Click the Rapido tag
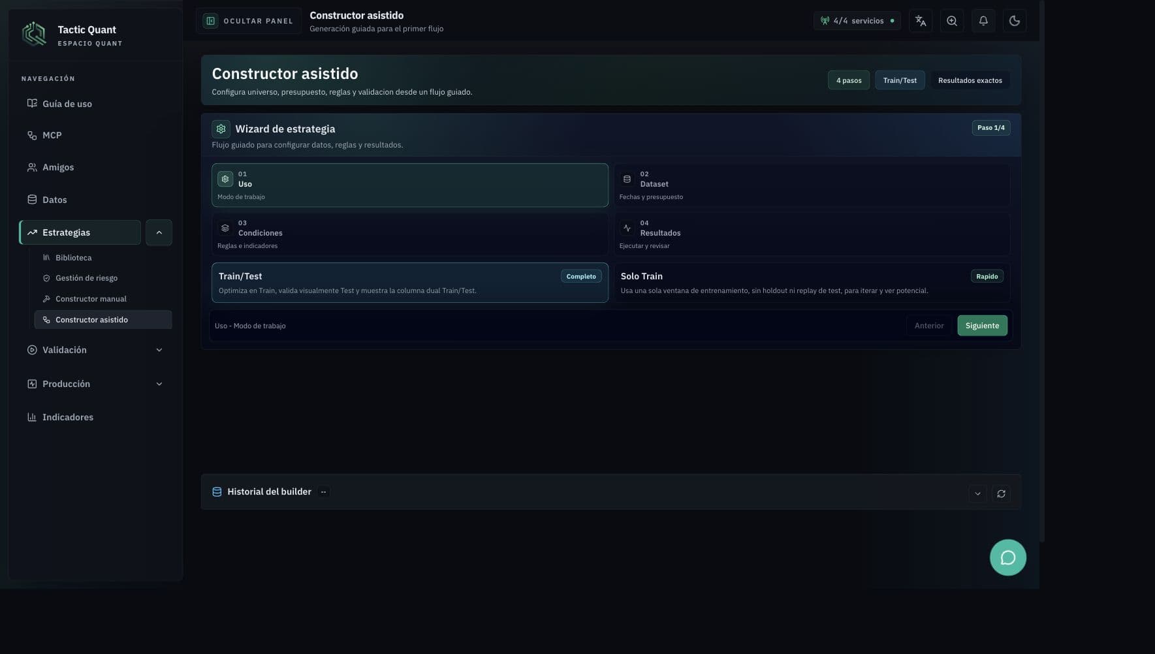The image size is (1155, 654). 987,277
